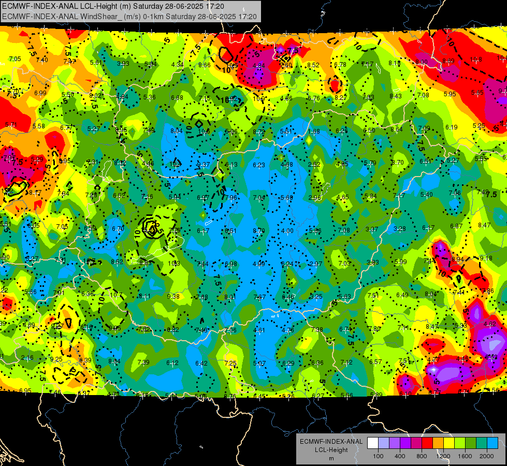Click the legend label 1200
This screenshot has width=507, height=466.
click(443, 456)
